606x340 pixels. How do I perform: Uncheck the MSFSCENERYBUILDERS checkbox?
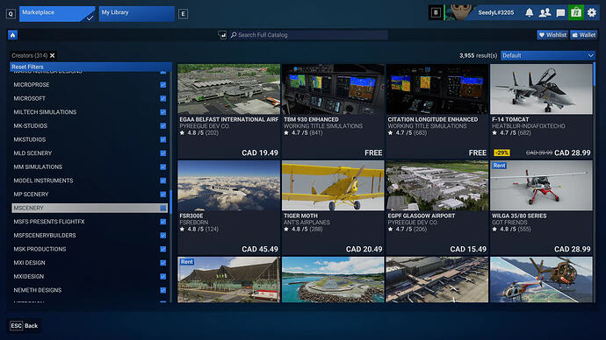(x=163, y=236)
